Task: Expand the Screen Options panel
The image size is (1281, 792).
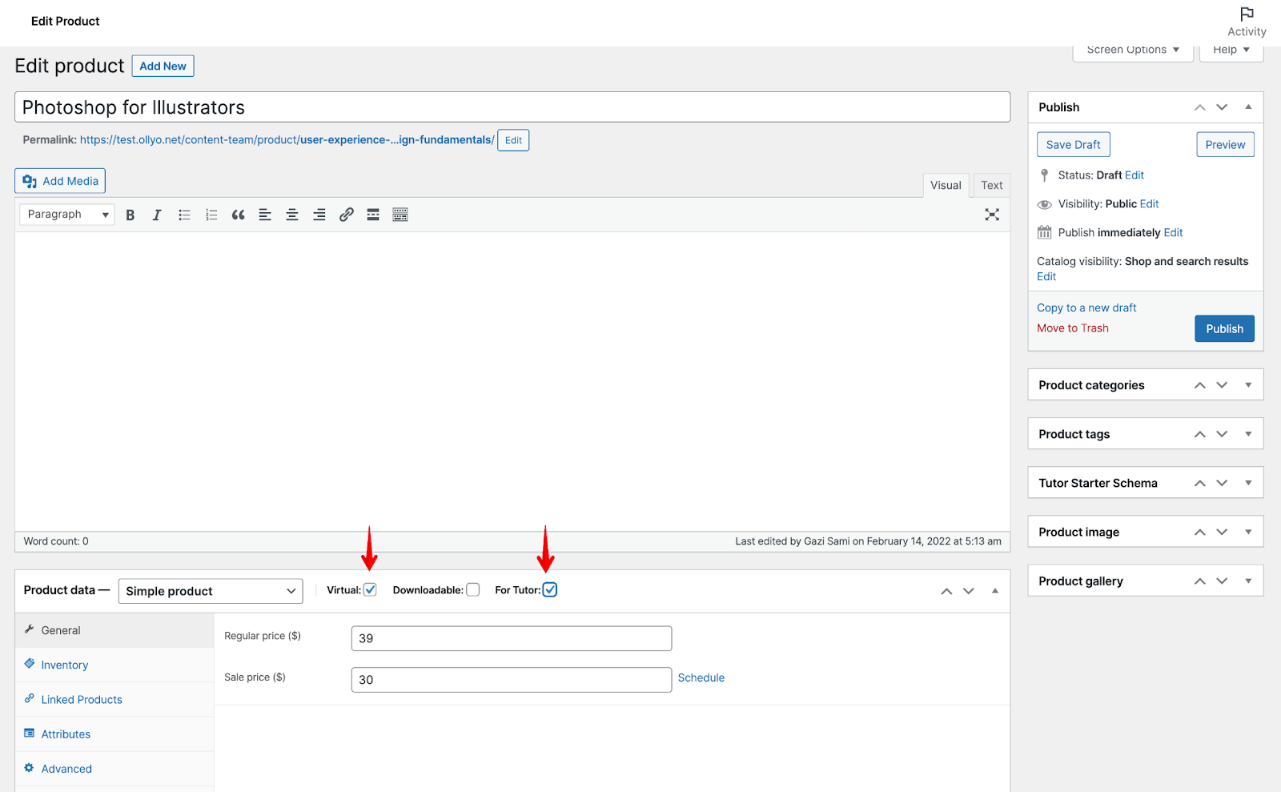Action: [x=1133, y=50]
